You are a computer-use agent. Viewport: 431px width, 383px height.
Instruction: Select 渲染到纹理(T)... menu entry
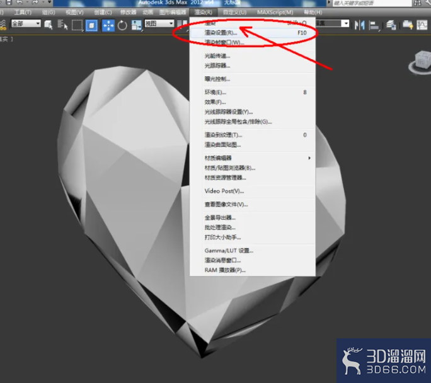(x=252, y=135)
